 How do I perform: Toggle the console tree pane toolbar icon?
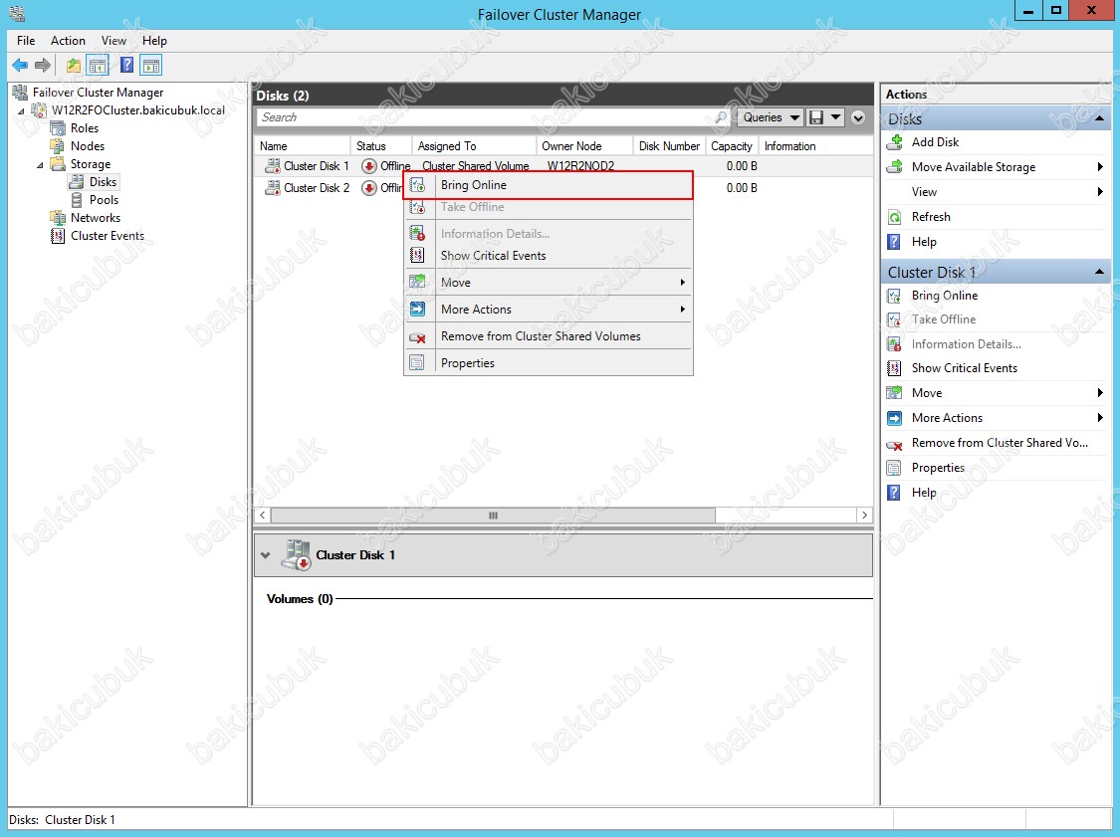[98, 66]
